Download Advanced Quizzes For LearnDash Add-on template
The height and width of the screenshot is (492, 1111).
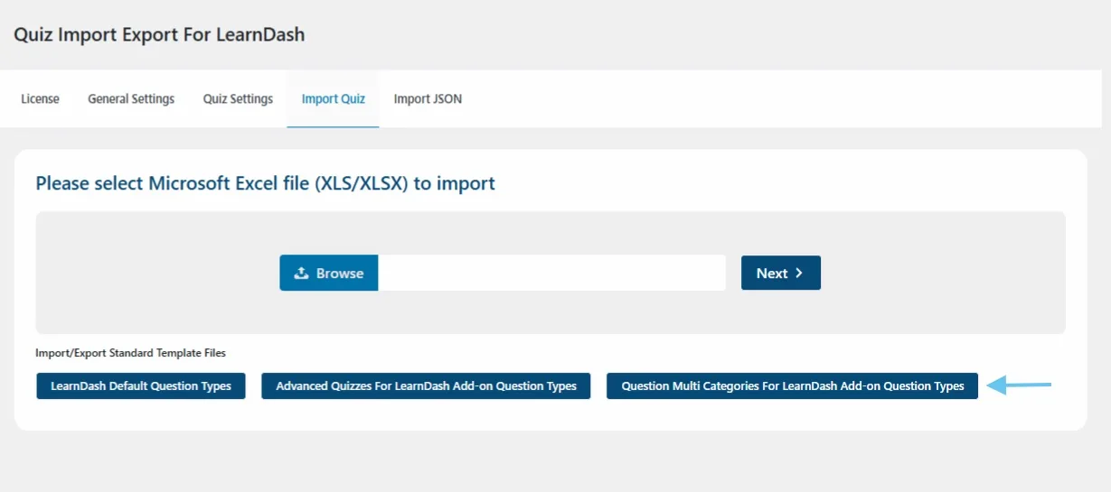pos(426,385)
